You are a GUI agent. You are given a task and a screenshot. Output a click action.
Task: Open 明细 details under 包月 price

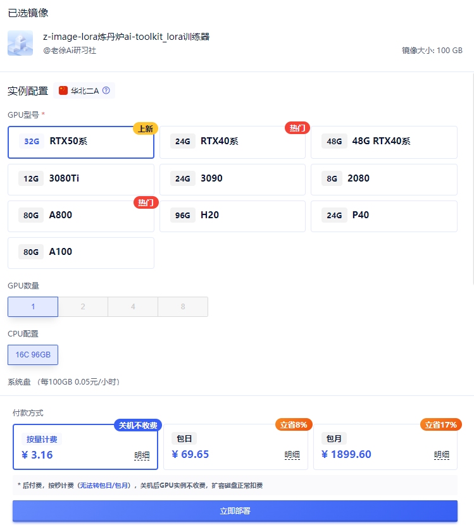441,455
